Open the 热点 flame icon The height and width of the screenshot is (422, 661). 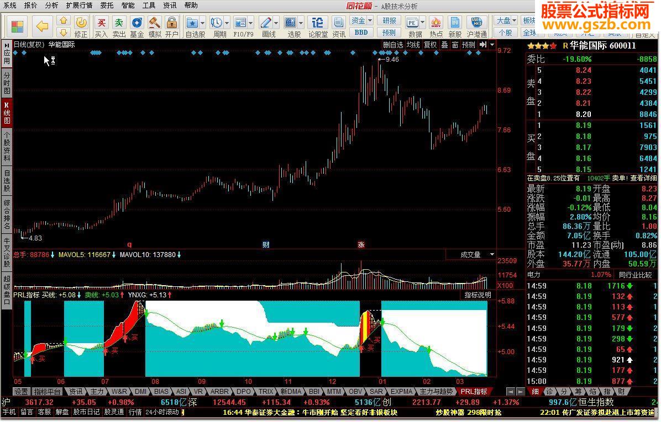436,26
